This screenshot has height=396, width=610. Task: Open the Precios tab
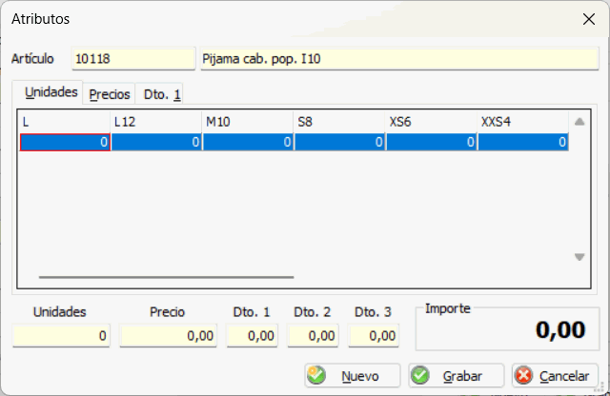(110, 94)
